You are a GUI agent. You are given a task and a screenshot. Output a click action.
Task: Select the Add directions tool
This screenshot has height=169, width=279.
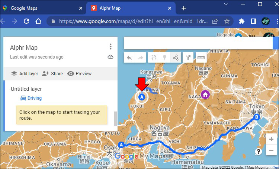tap(188, 57)
